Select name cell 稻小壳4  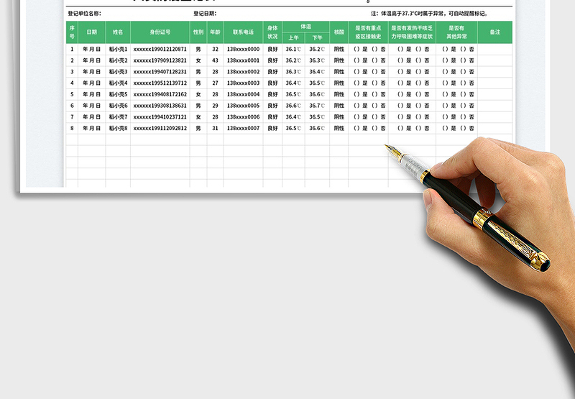pos(118,83)
